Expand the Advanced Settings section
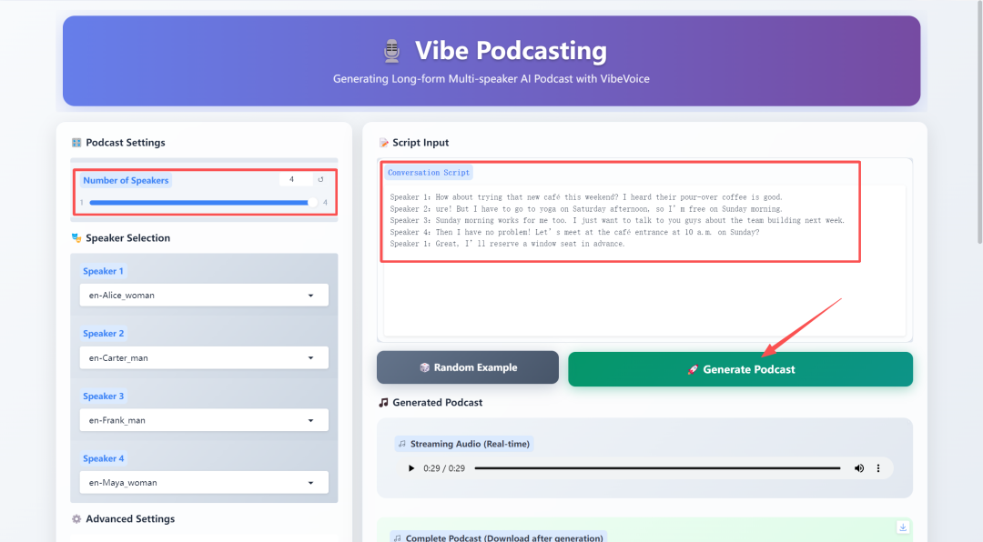This screenshot has height=542, width=983. click(130, 519)
